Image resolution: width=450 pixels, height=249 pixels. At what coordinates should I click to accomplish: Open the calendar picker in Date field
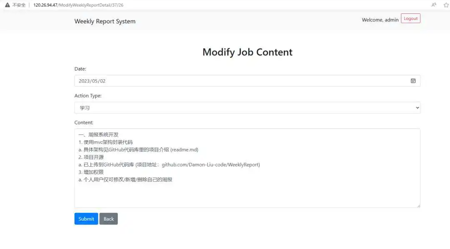(413, 81)
